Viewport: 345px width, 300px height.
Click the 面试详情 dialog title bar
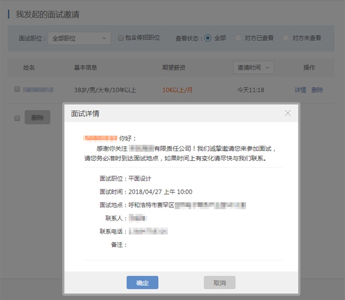172,113
